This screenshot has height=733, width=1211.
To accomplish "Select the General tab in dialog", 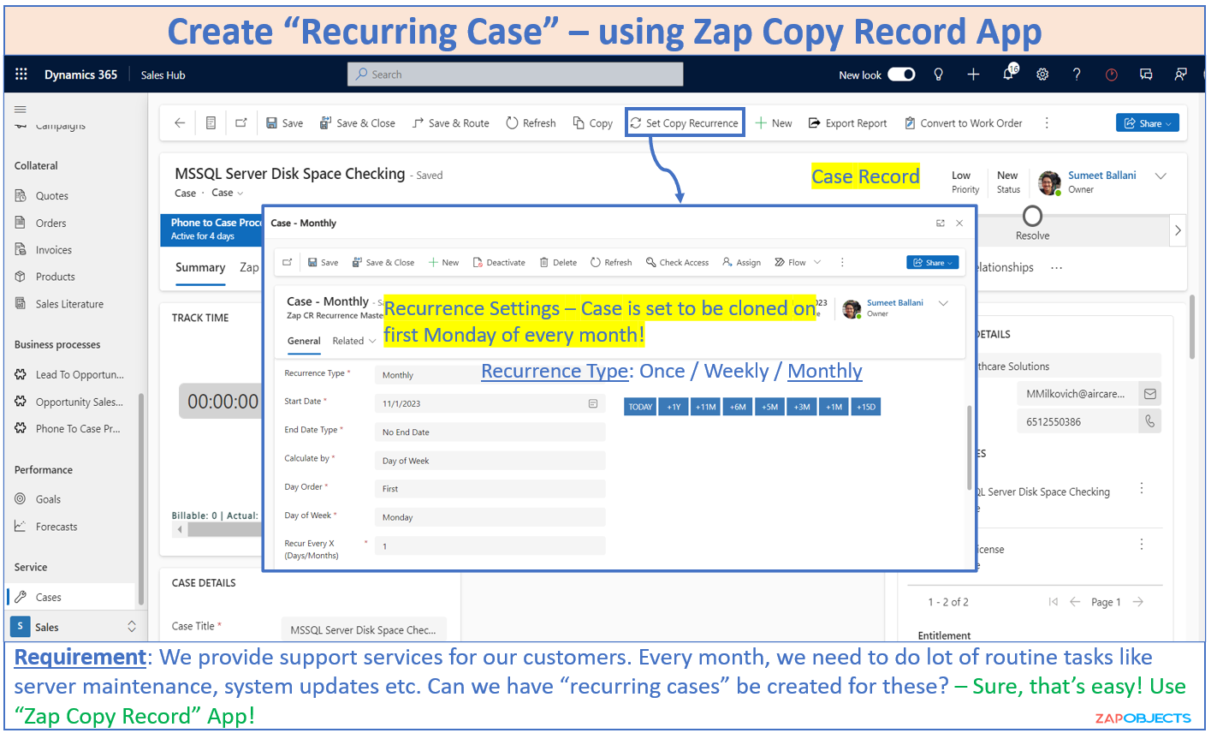I will click(304, 341).
